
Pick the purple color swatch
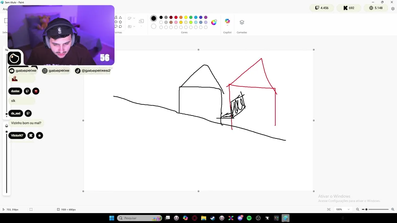coord(206,17)
